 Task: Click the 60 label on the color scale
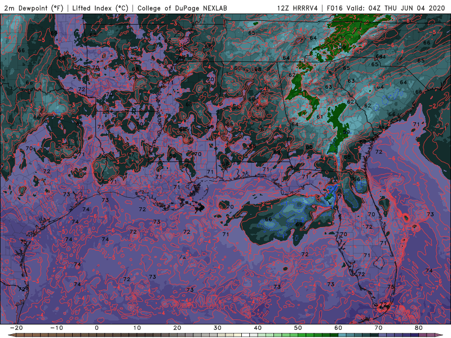(338, 328)
